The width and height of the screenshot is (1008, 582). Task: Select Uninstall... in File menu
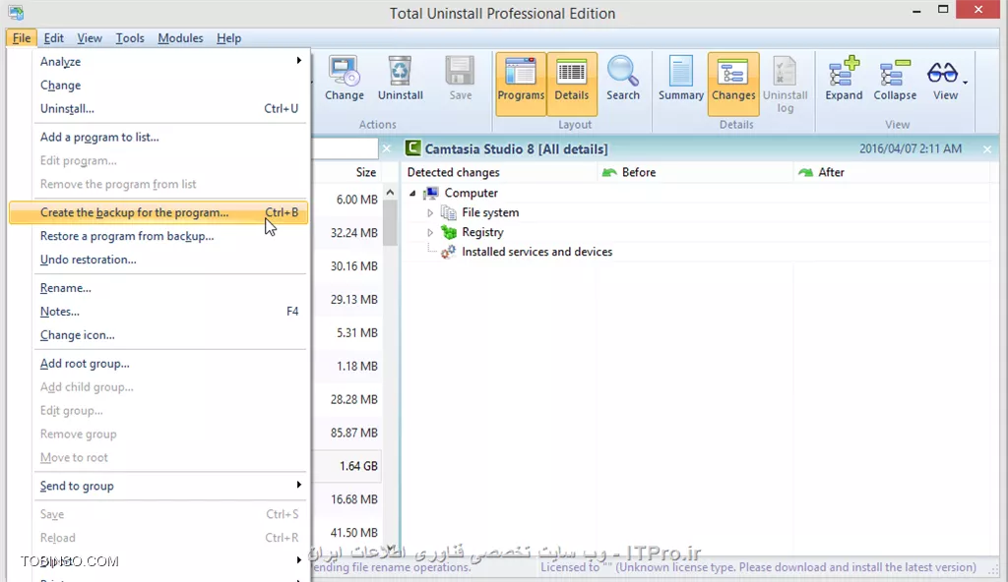(158, 108)
